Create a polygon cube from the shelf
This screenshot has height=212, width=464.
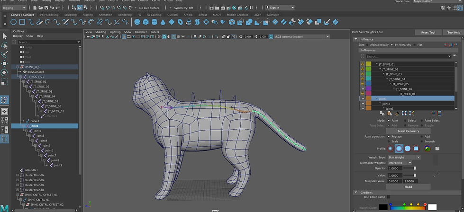pyautogui.click(x=146, y=22)
